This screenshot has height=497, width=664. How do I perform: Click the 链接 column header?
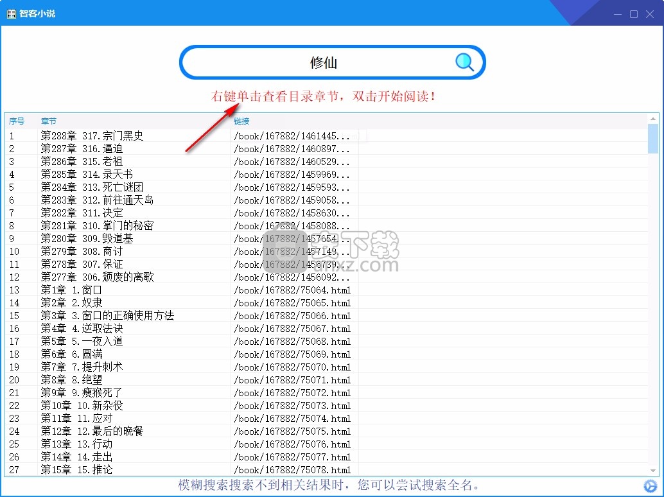pos(241,121)
